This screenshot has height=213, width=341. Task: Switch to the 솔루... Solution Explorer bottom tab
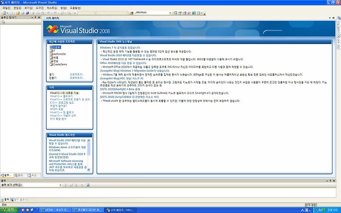coord(7,175)
